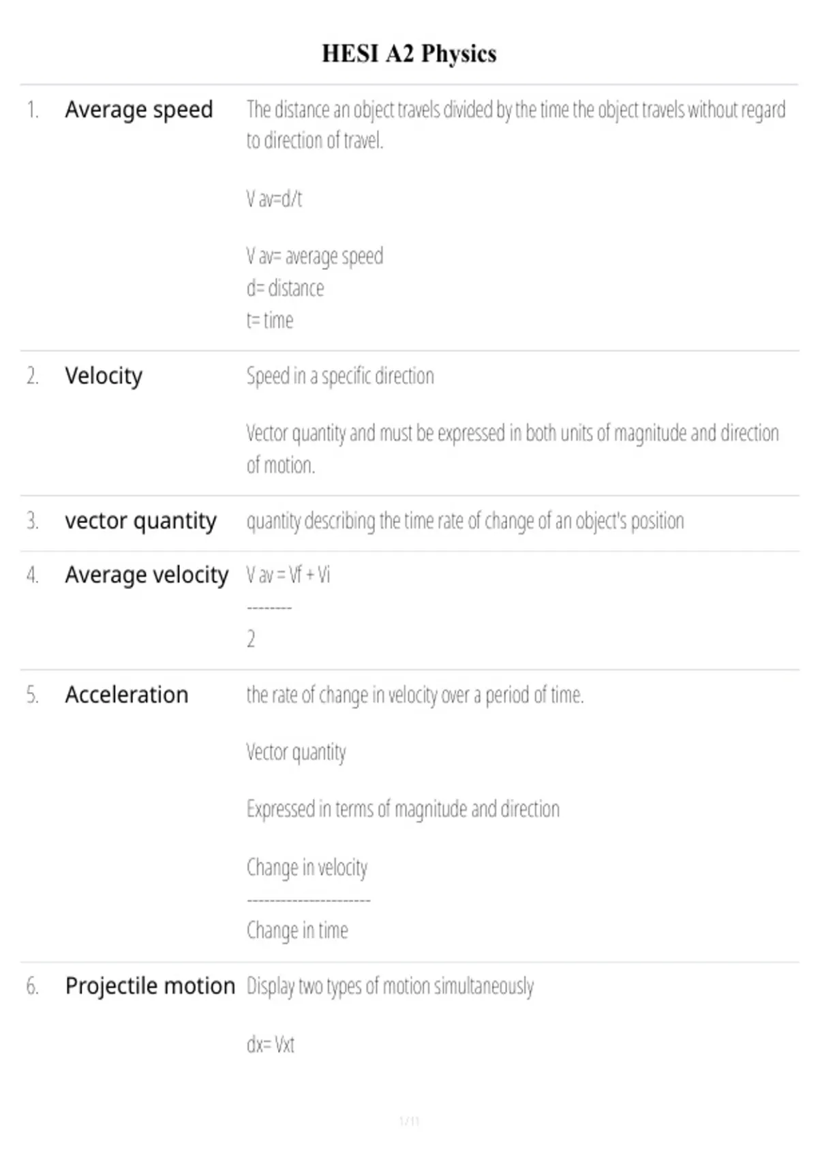The width and height of the screenshot is (818, 1159).
Task: Select the 'V av = Vf + Vi' formula
Action: pos(288,575)
